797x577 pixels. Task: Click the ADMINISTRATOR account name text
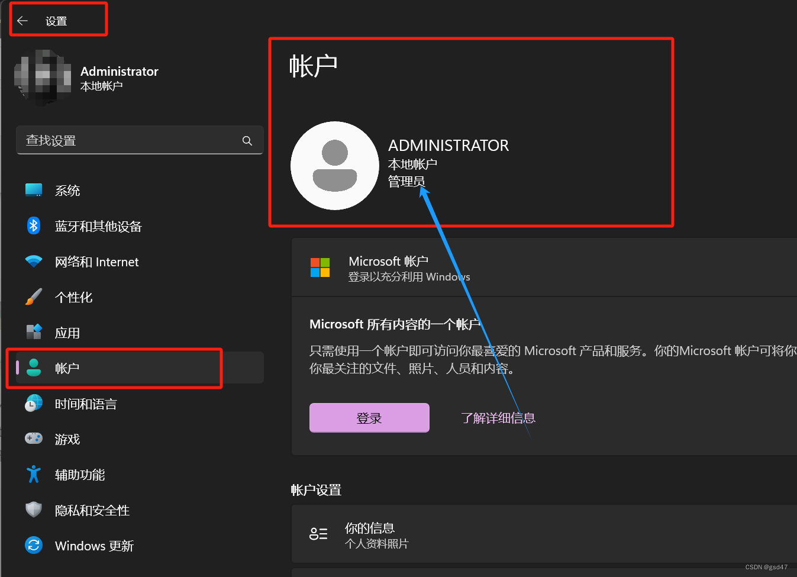tap(448, 146)
